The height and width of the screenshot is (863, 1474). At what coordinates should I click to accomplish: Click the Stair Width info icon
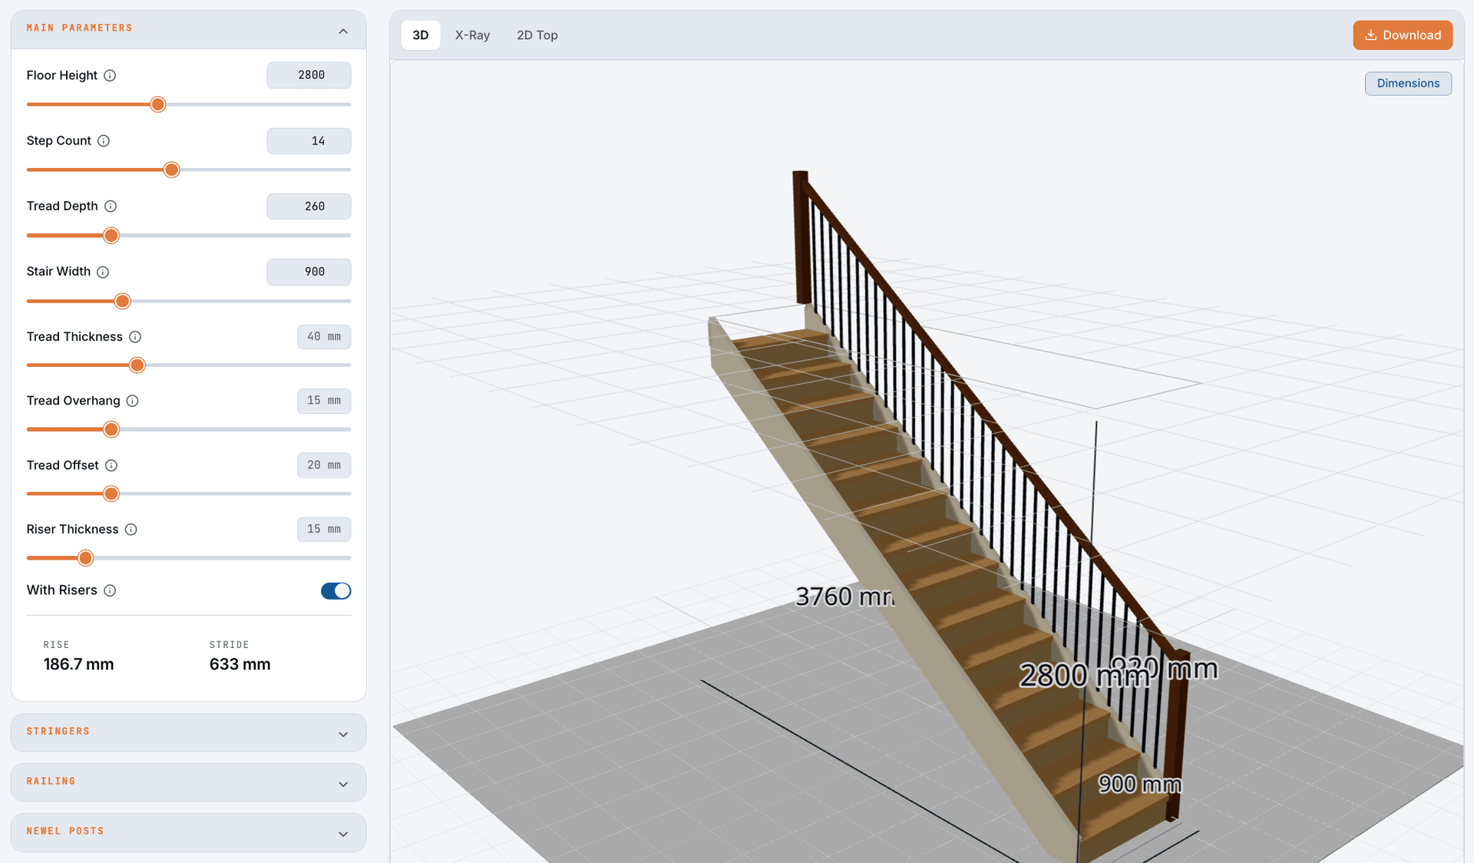103,272
